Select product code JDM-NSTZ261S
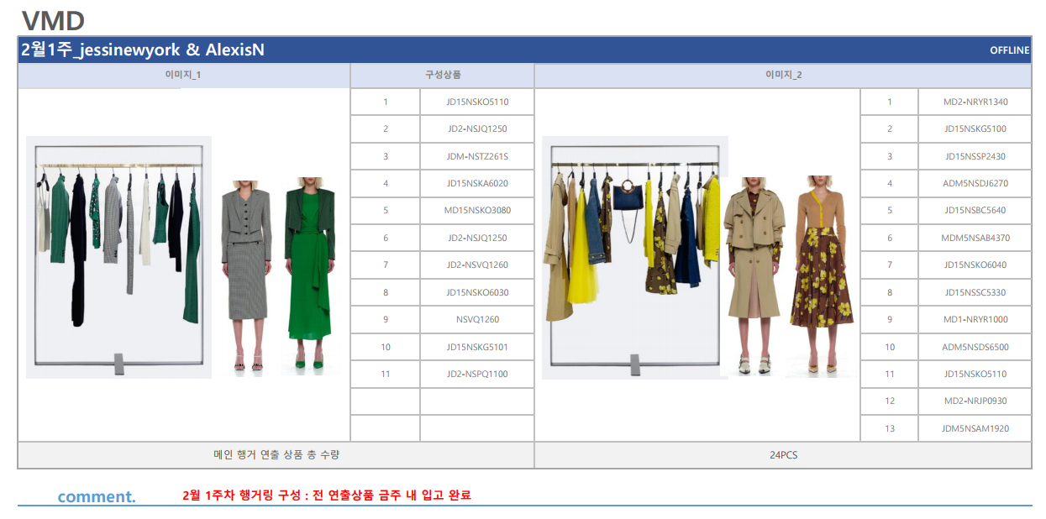The image size is (1046, 519). (x=477, y=156)
